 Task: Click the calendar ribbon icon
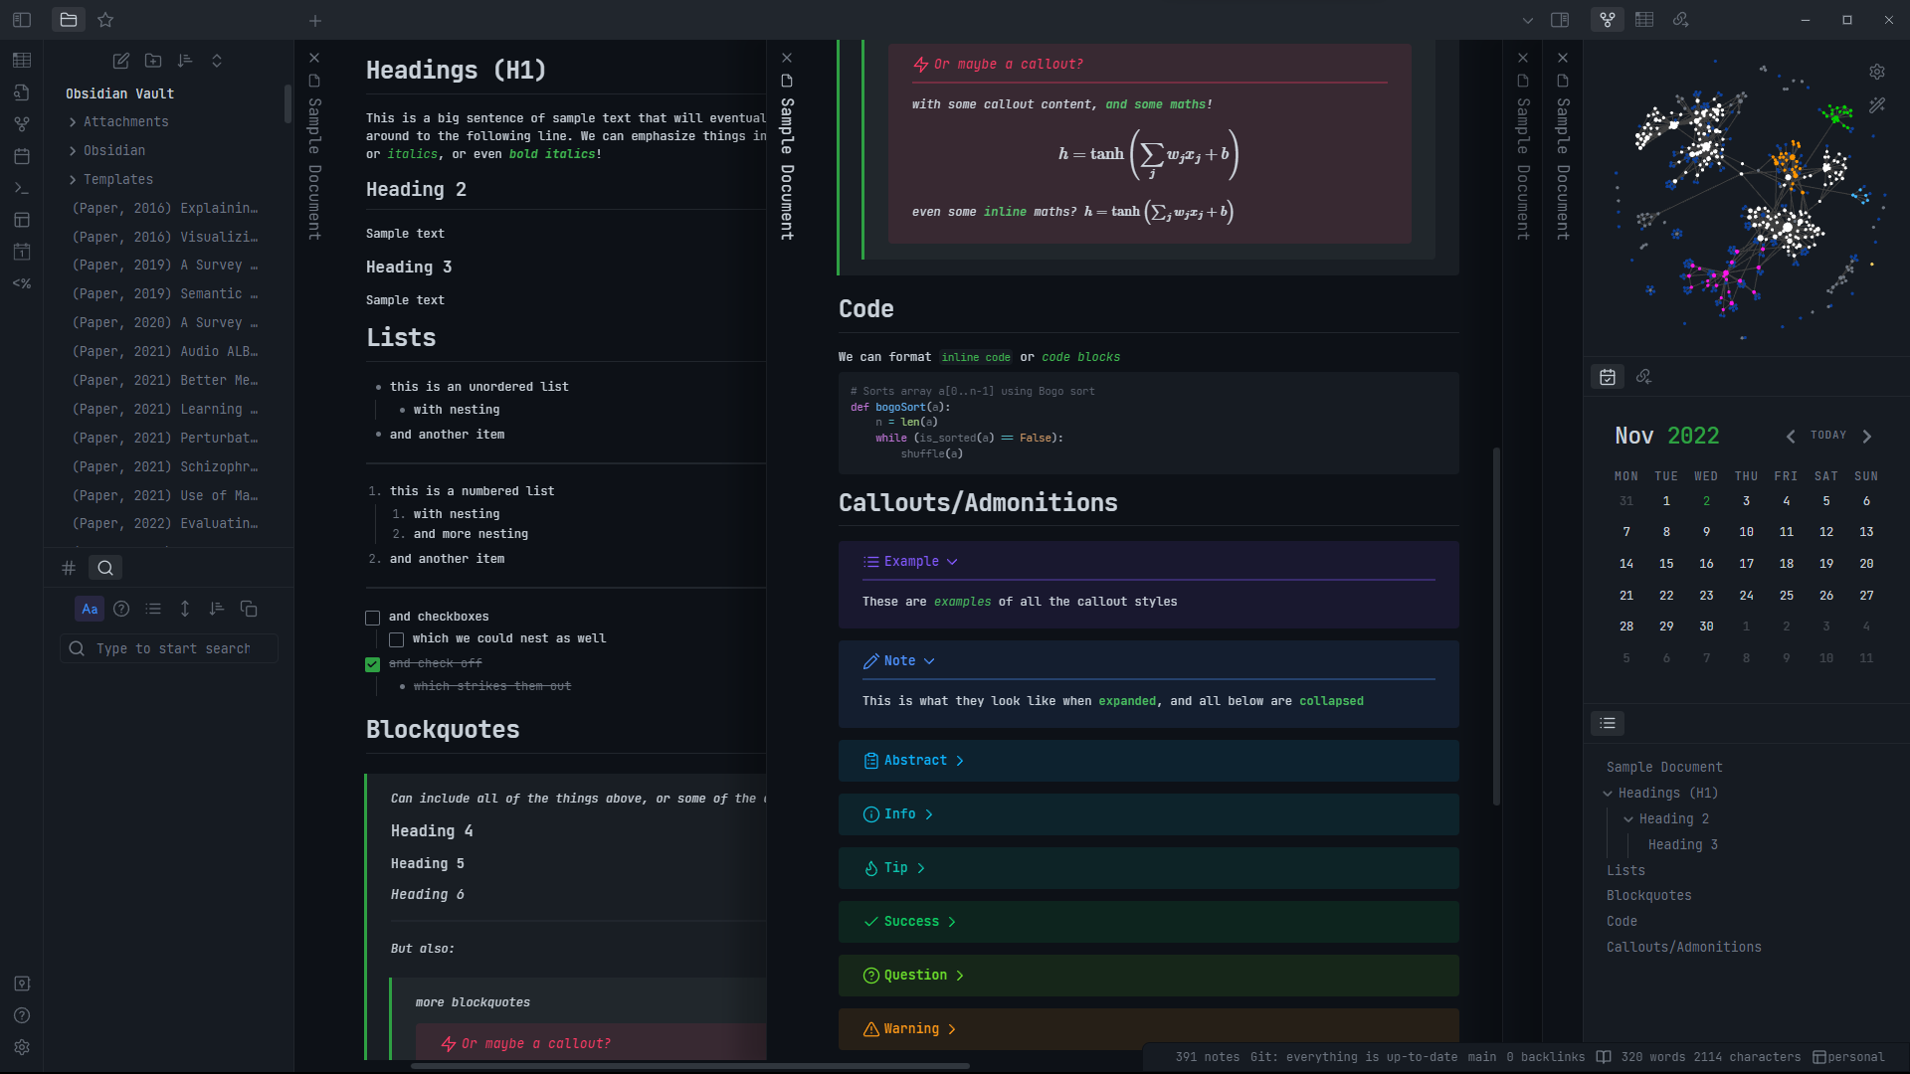(22, 156)
